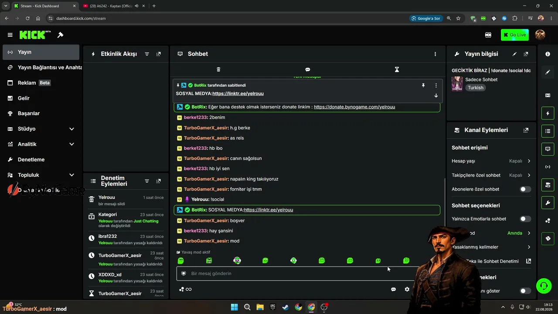
Task: Open Denetleme in the left sidebar
Action: pos(41,160)
